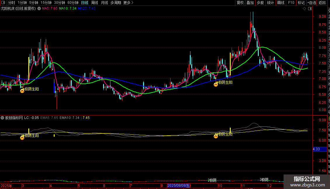Select the 15分钟 period tab
The width and height of the screenshot is (330, 189).
(46, 3)
